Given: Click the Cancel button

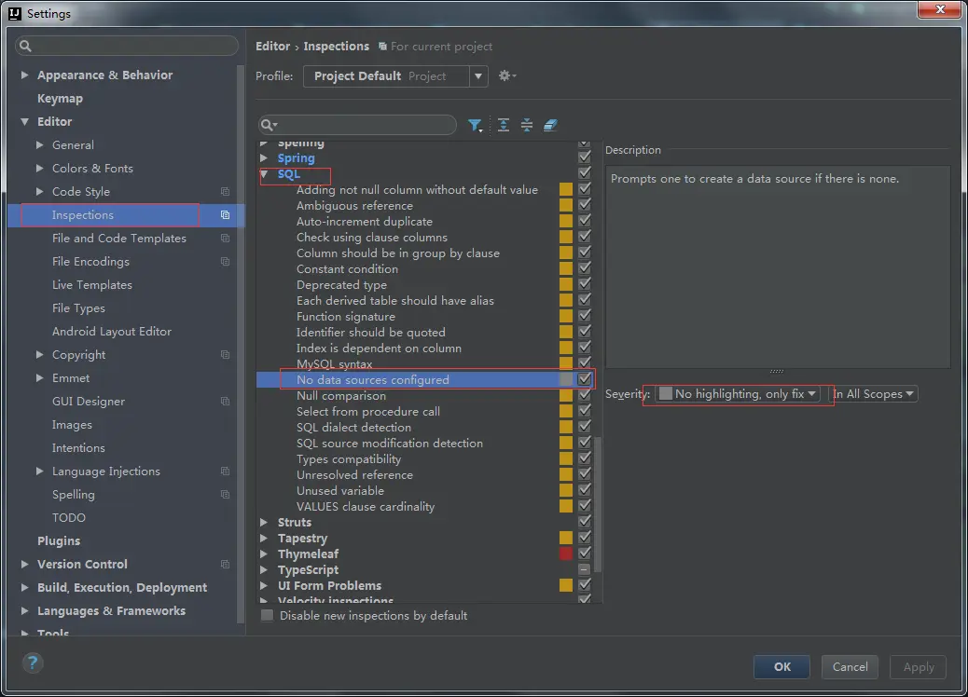Looking at the screenshot, I should 850,667.
